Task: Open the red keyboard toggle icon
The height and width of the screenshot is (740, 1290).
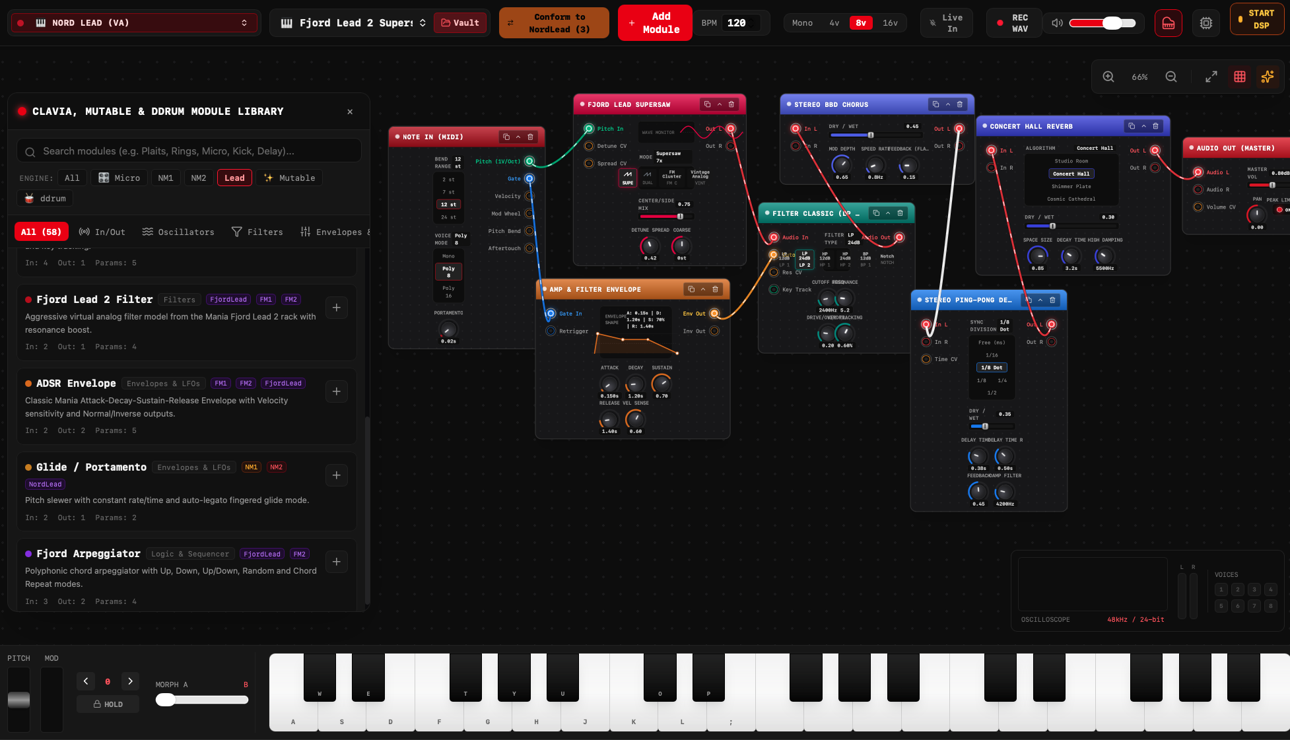Action: pos(1169,23)
